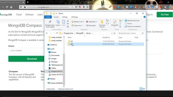Go up one folder with up arrow
Viewport: 173px width, 97px height.
point(57,33)
